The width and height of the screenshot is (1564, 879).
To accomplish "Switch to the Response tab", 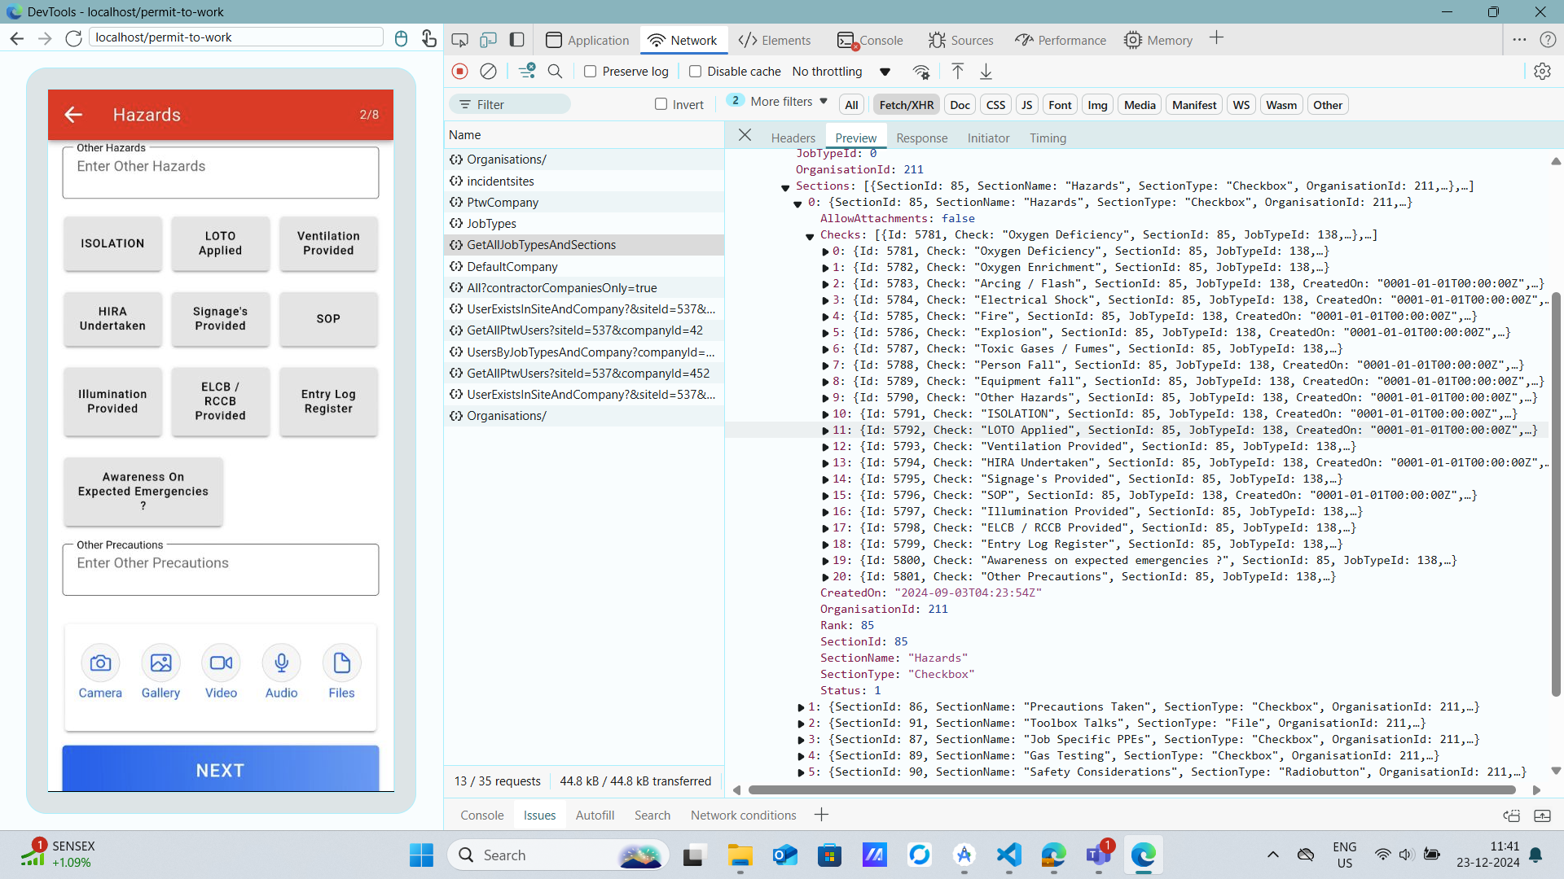I will [x=921, y=138].
